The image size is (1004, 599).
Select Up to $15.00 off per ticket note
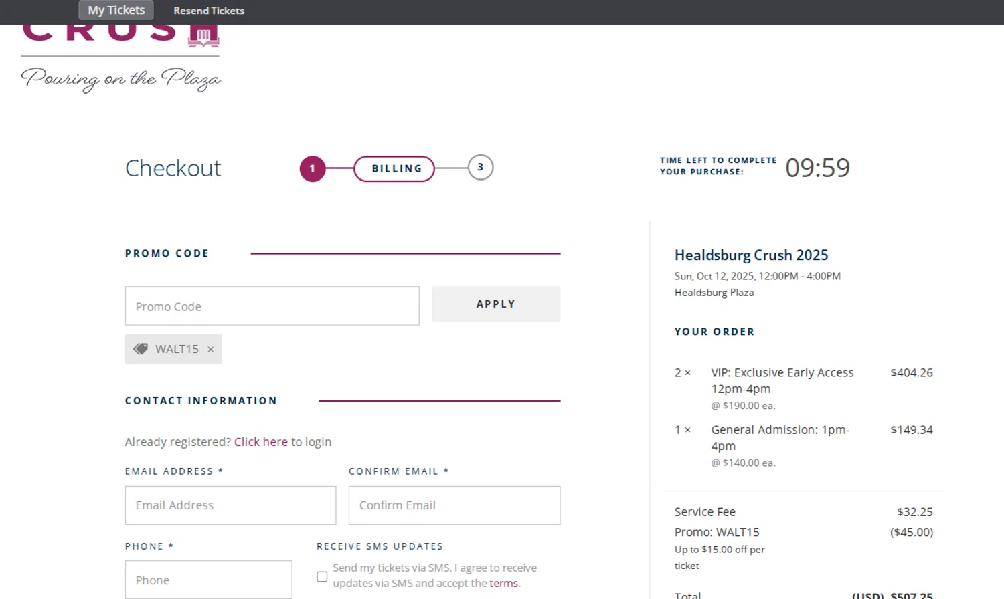[720, 558]
